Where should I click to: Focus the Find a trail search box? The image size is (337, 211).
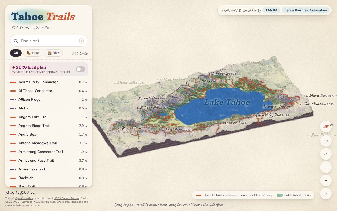pos(49,41)
